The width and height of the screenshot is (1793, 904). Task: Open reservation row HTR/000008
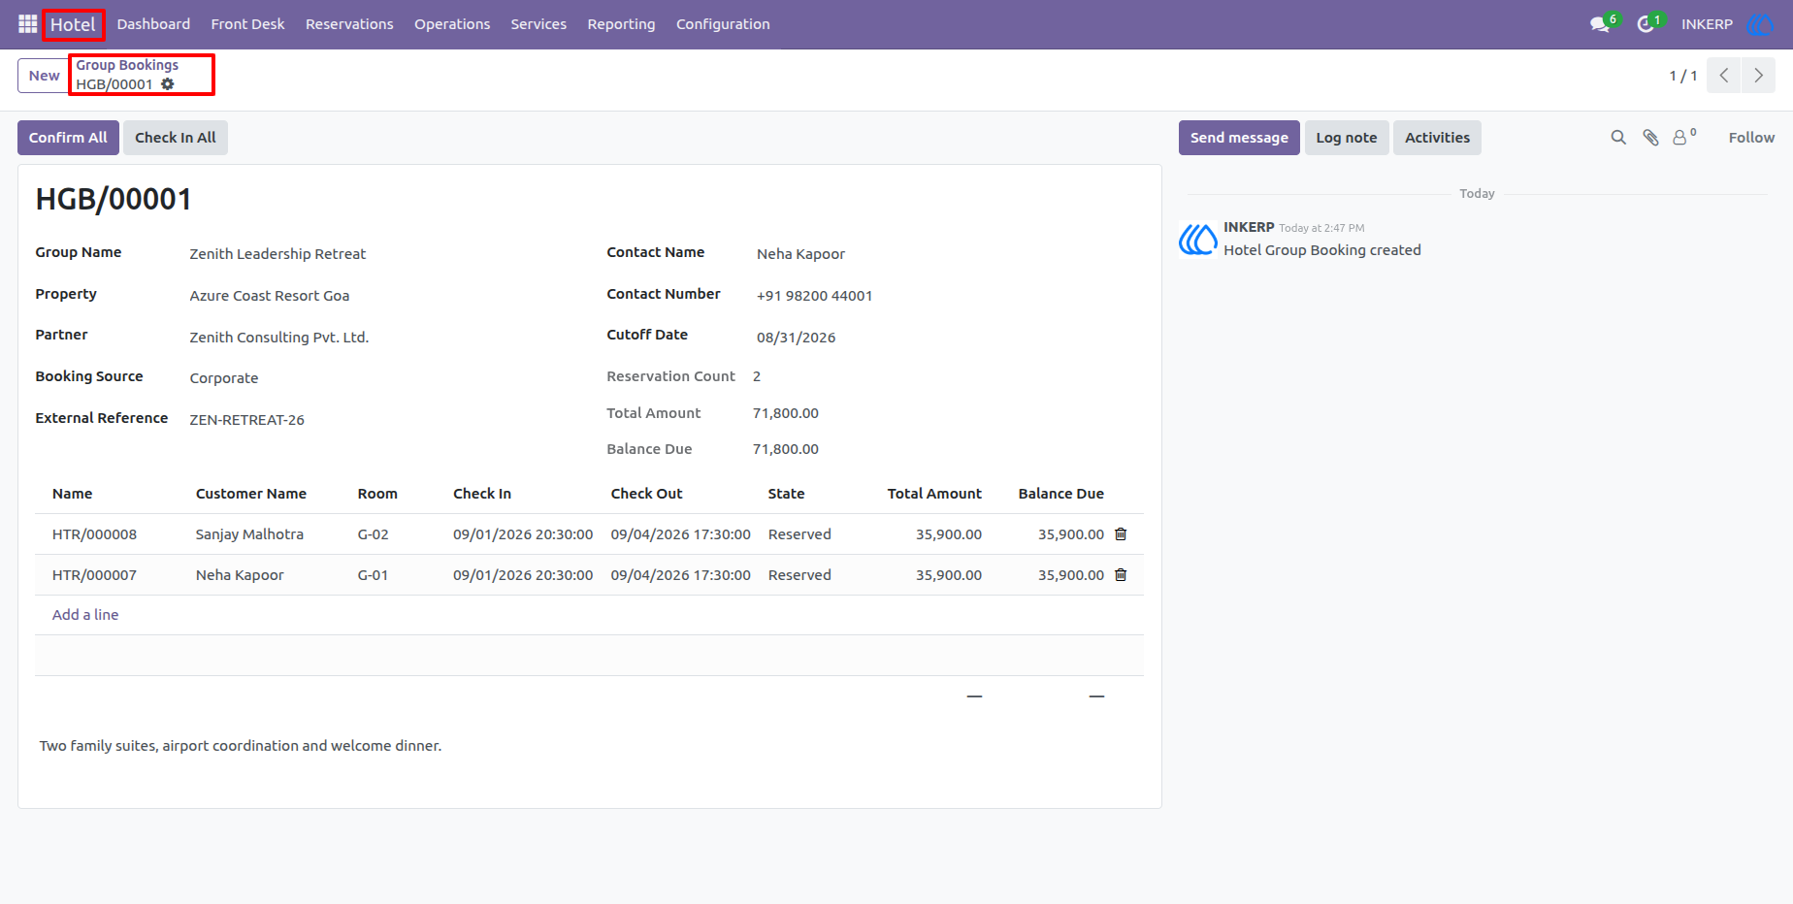(x=589, y=534)
